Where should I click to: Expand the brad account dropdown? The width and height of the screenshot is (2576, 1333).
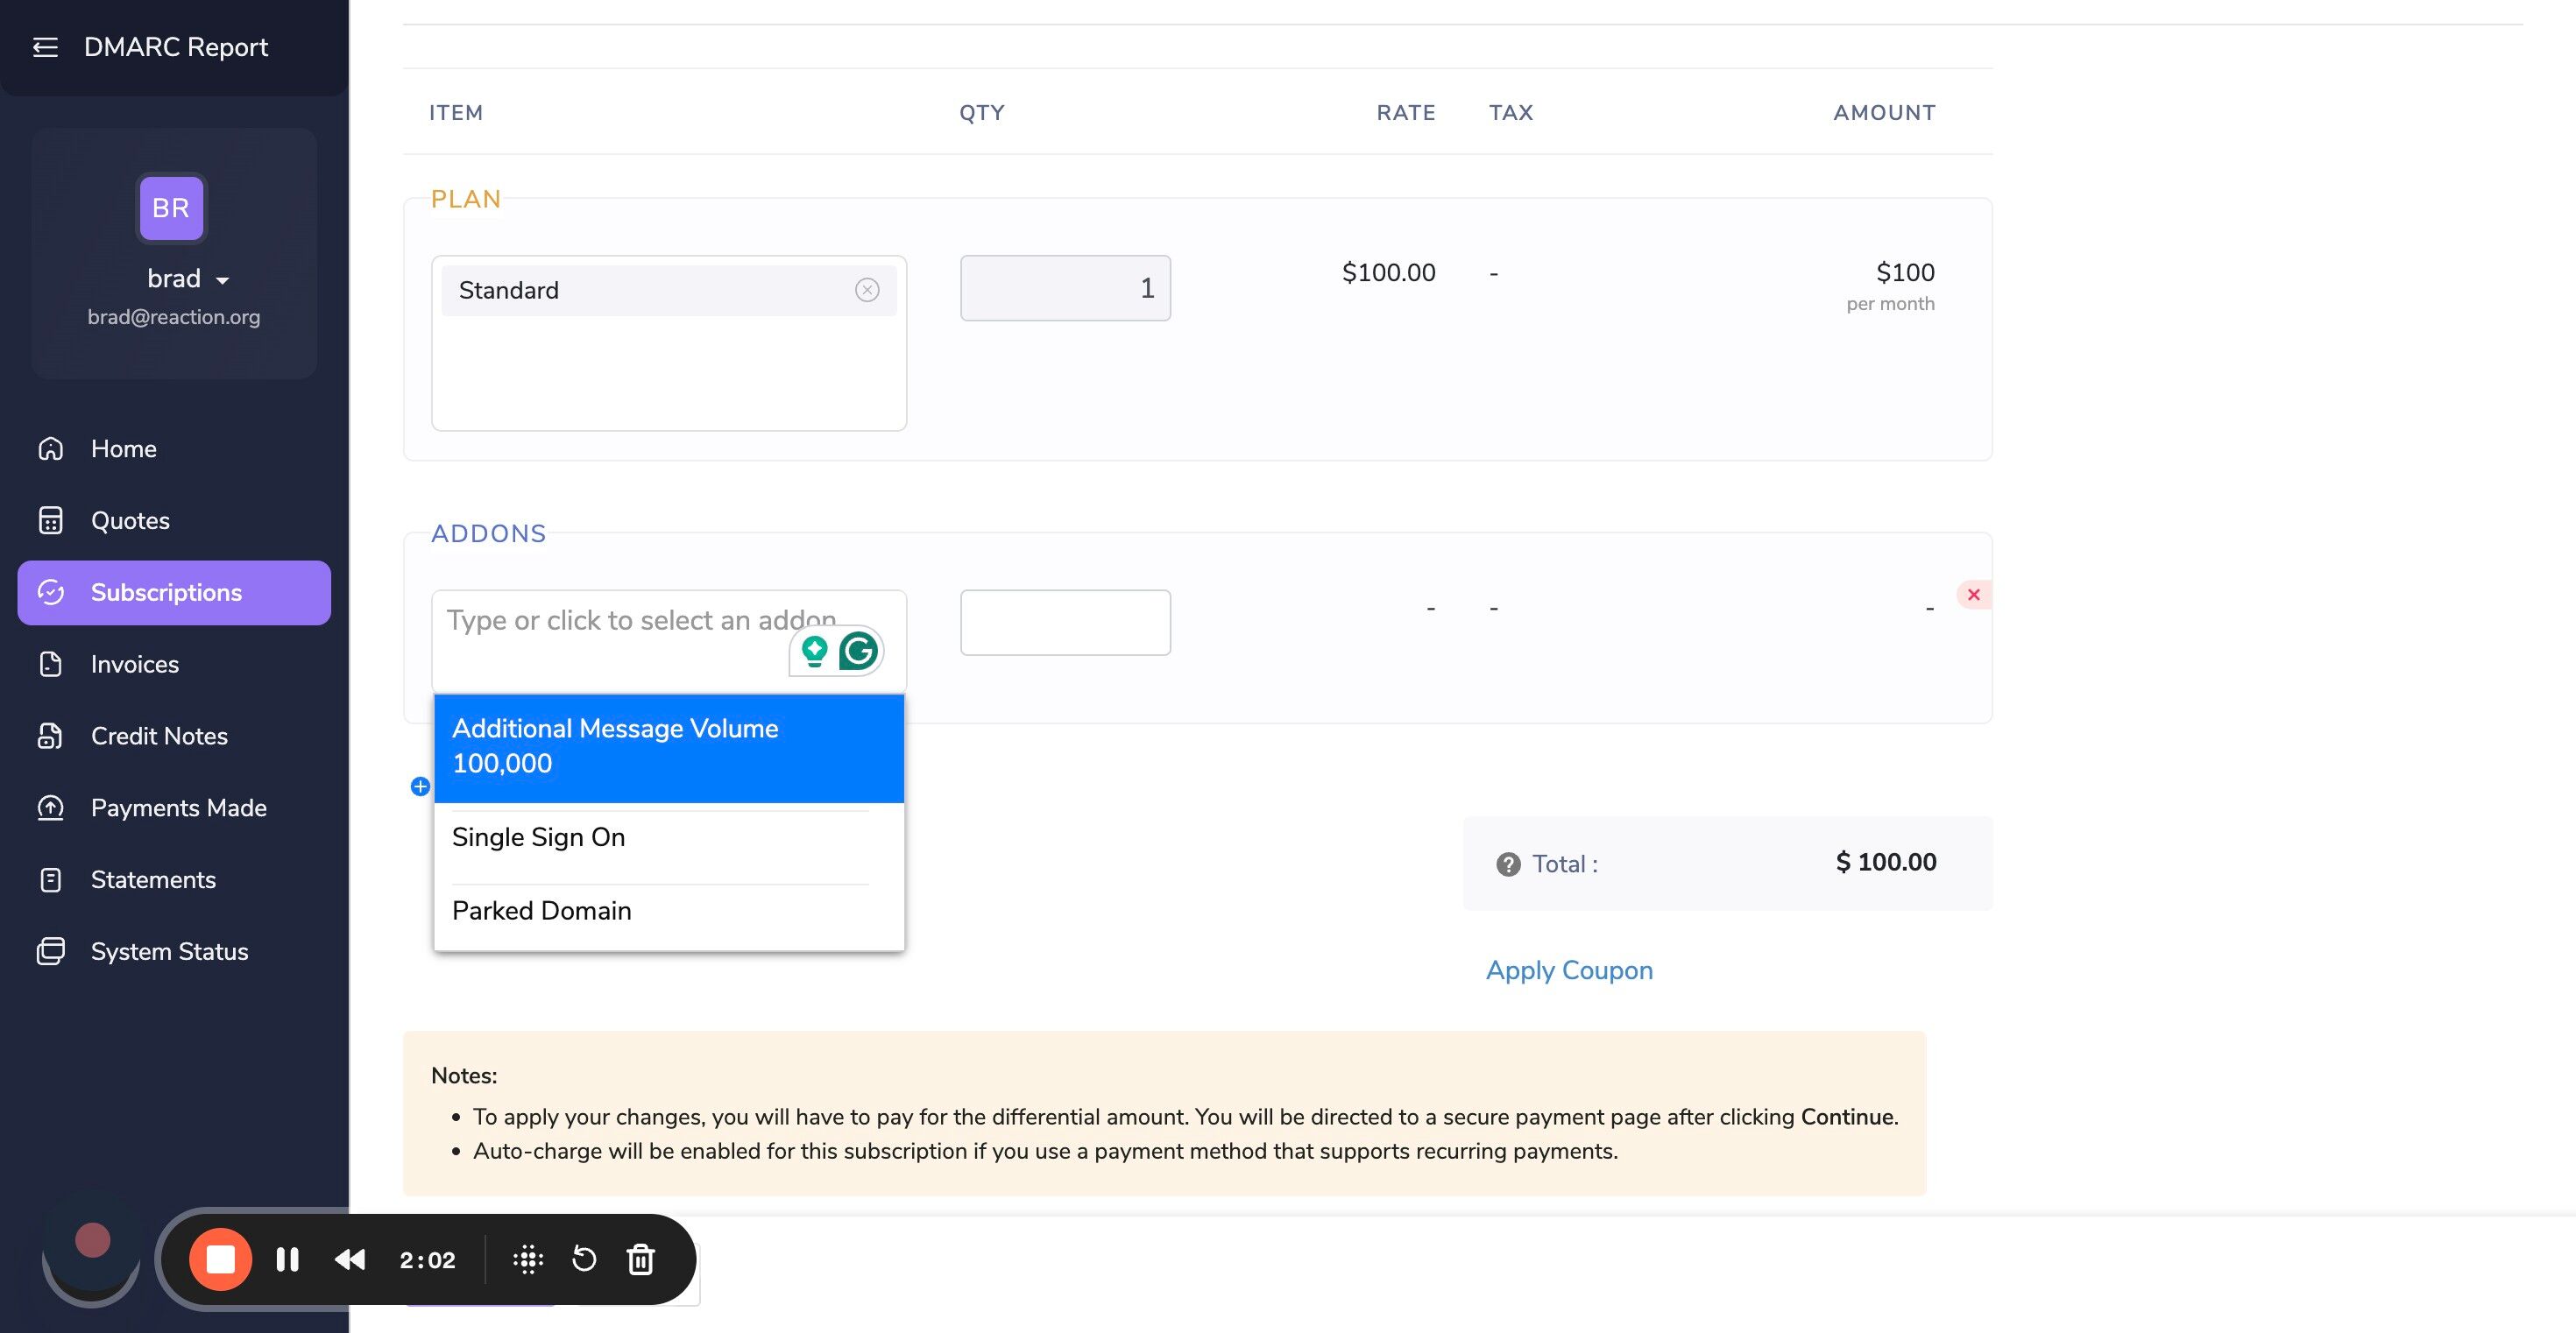point(189,279)
